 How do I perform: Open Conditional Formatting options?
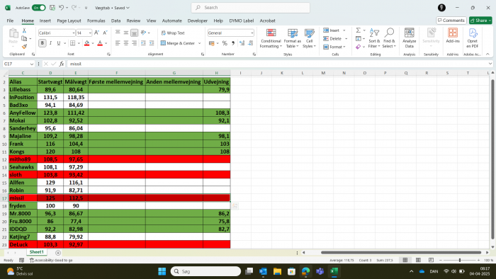pos(271,38)
